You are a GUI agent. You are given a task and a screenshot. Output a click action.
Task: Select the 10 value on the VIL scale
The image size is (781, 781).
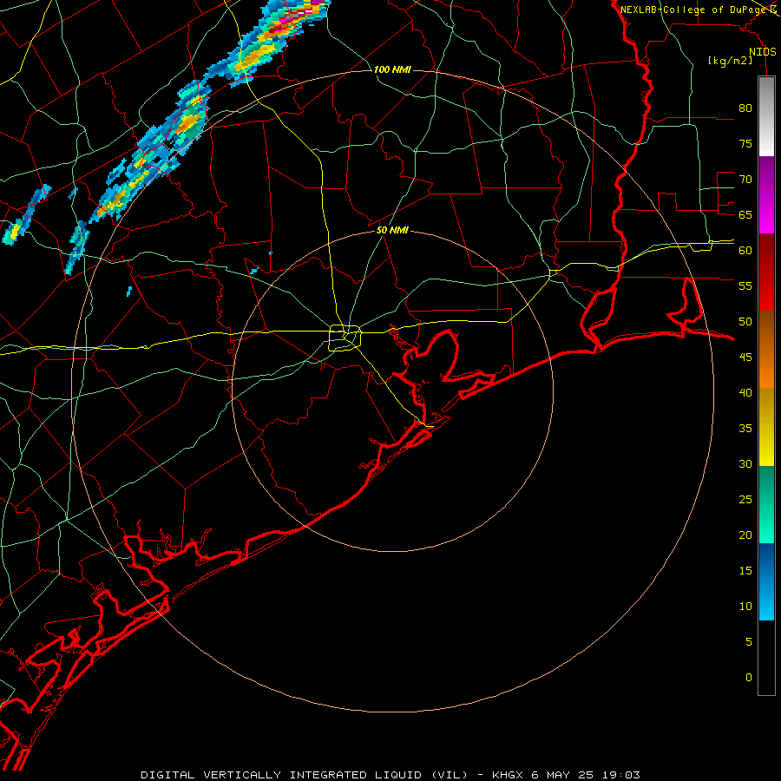click(745, 607)
